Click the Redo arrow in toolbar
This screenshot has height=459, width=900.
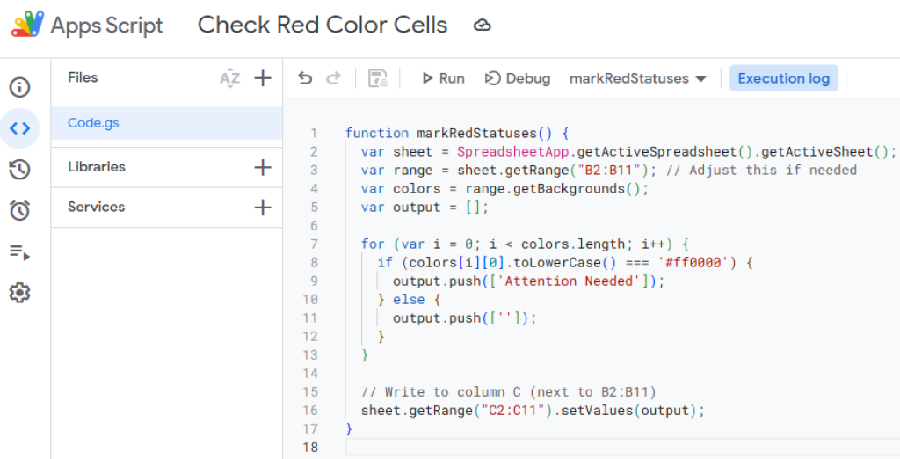pos(333,78)
